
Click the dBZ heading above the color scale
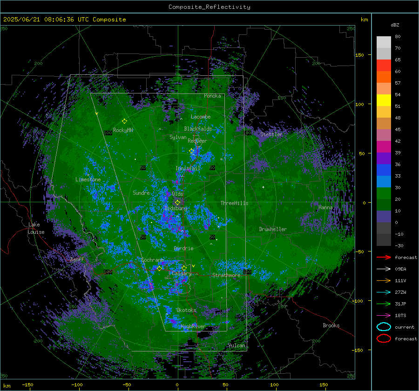[395, 25]
